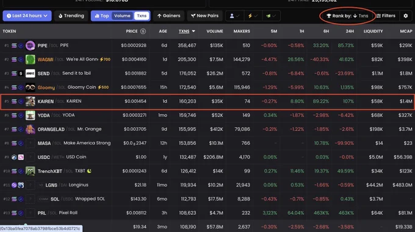
Task: Click the Raydium DEX icon in ORANGELAD row
Action: (x=21, y=129)
